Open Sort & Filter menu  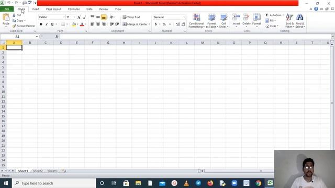tap(289, 21)
